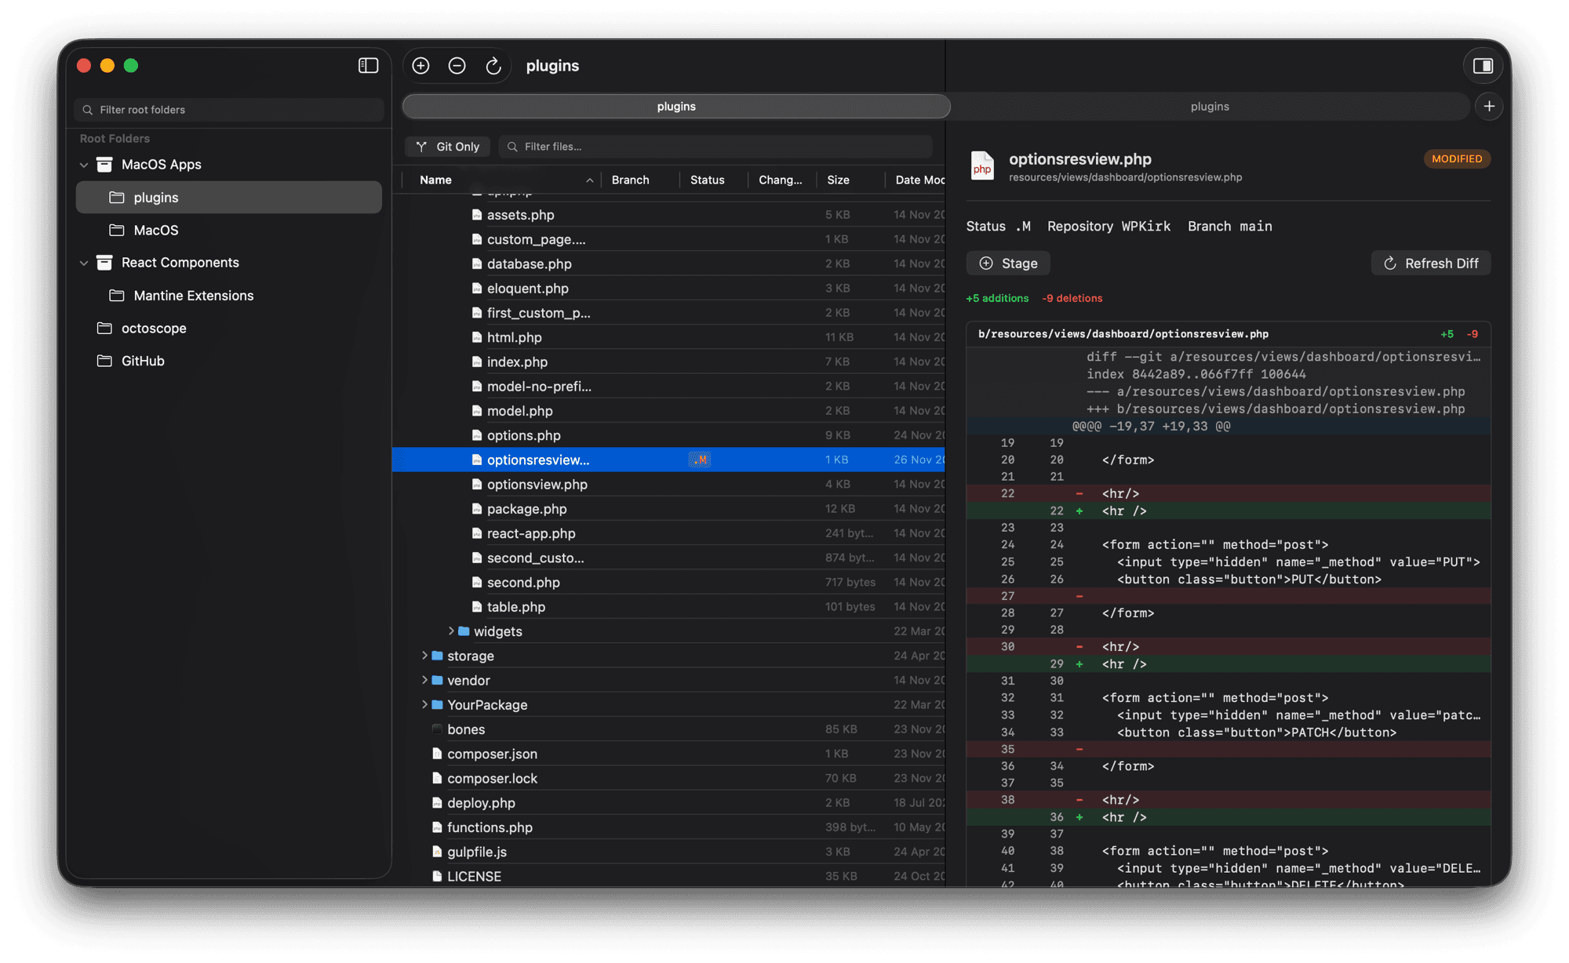Click the Branch column header
1569x963 pixels.
(640, 180)
